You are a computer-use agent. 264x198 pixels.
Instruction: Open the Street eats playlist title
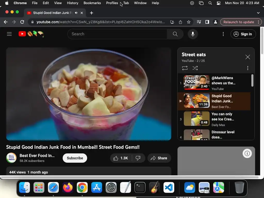[194, 55]
